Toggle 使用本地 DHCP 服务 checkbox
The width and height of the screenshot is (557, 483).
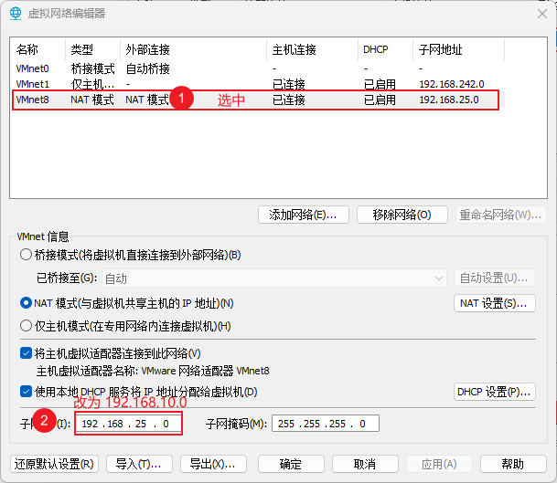[26, 392]
